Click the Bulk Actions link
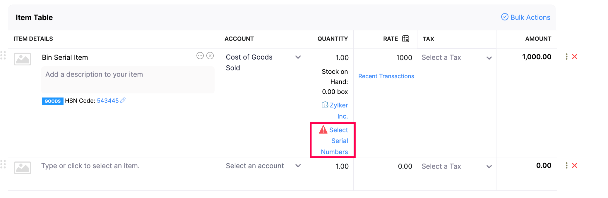The height and width of the screenshot is (198, 608). click(x=526, y=18)
